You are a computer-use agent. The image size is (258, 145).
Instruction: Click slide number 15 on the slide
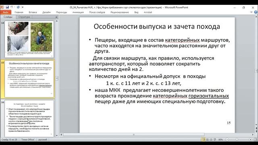coord(229,123)
